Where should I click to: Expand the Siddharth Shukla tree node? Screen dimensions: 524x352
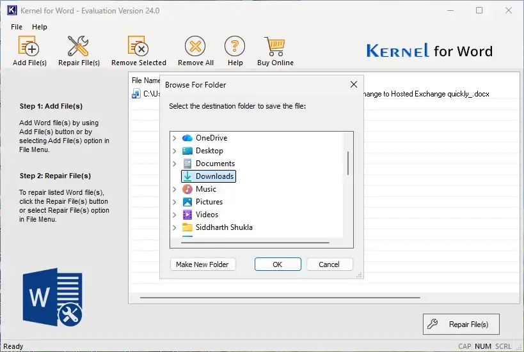click(x=174, y=227)
